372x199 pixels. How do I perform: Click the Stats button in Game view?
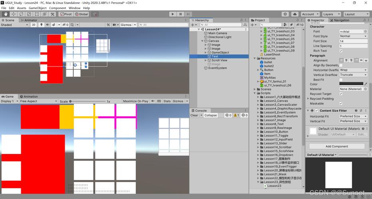(167, 101)
